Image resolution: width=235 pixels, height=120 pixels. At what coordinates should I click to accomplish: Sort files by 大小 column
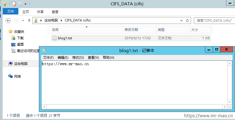[201, 30]
